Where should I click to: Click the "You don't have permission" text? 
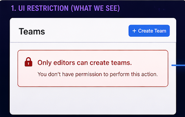pyautogui.click(x=98, y=74)
